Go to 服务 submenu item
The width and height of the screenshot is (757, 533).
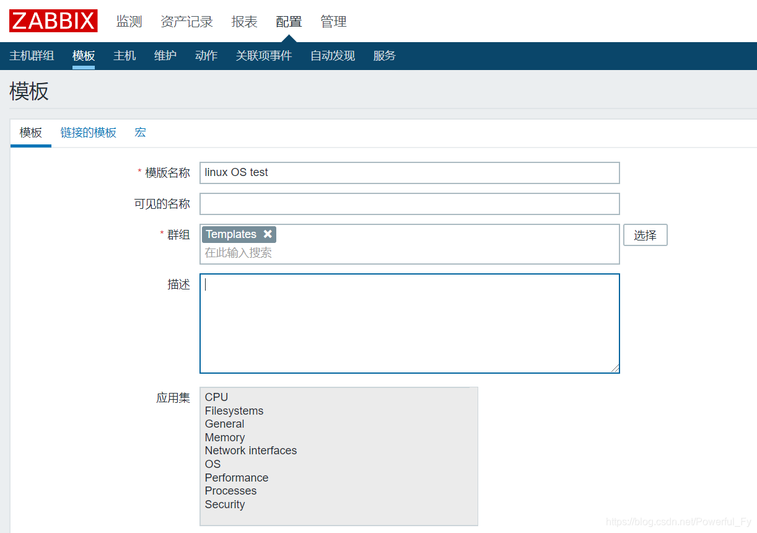click(x=384, y=56)
